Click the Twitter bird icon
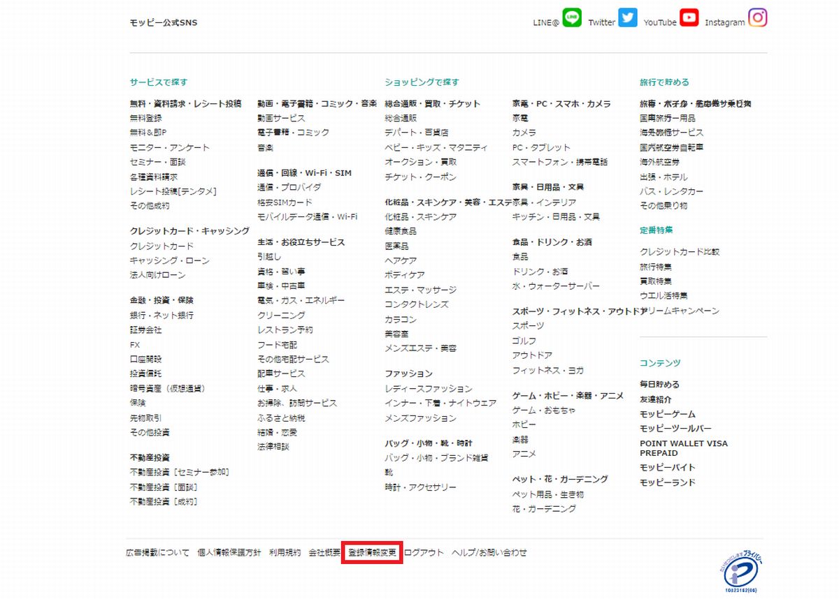This screenshot has width=839, height=599. [x=627, y=18]
